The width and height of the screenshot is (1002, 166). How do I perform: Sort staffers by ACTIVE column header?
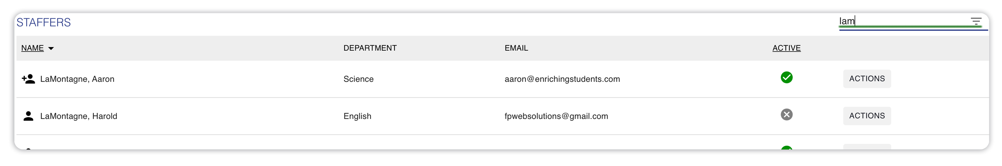(x=786, y=48)
